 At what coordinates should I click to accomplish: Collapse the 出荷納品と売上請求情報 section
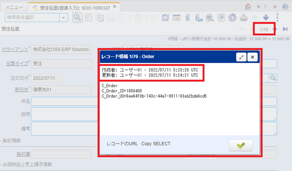tap(26, 164)
